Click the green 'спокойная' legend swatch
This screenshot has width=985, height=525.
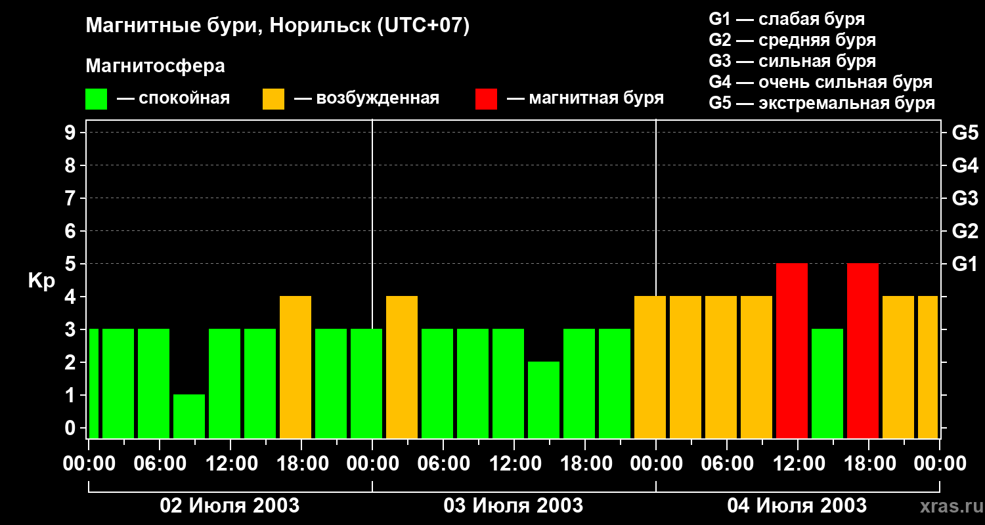[97, 99]
